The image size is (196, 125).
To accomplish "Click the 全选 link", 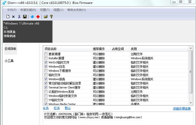I will 46,108.
